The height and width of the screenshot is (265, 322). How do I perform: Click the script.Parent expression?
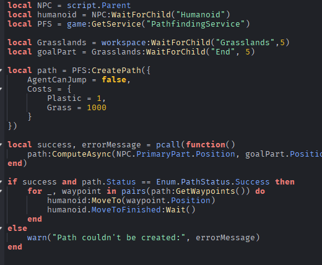(x=98, y=6)
